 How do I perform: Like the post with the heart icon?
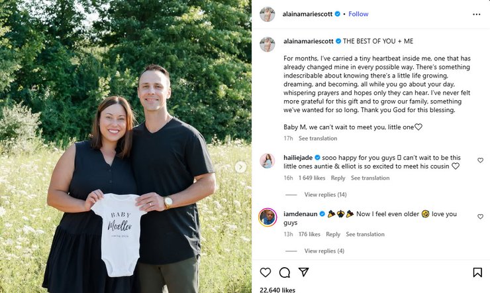(x=266, y=272)
